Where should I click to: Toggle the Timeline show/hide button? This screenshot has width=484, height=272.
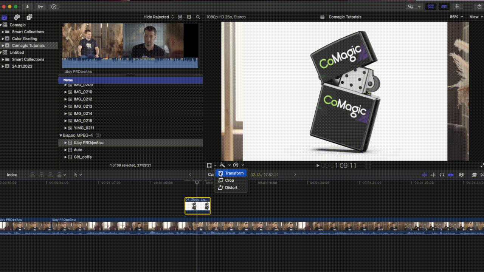tap(444, 6)
